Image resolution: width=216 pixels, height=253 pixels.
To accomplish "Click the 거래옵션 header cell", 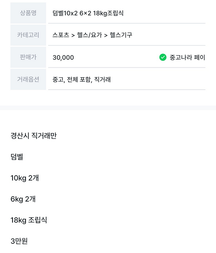I will (28, 79).
